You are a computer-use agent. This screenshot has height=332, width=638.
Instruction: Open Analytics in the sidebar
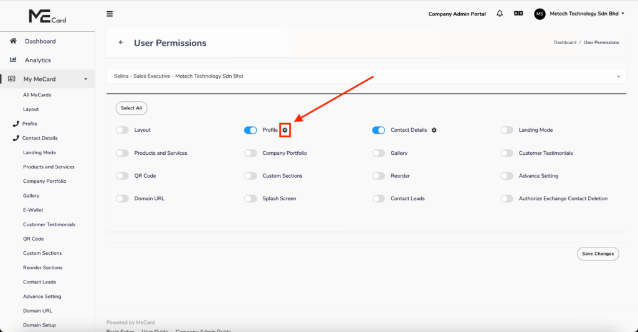click(x=37, y=60)
